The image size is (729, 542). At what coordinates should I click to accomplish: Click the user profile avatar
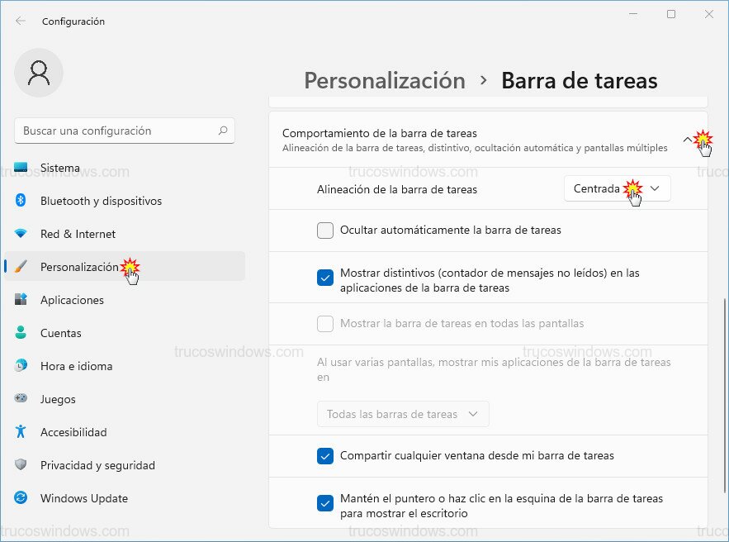(39, 73)
